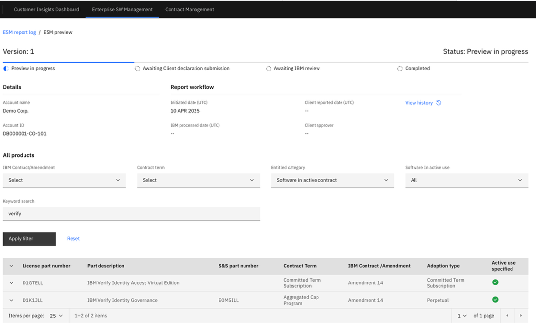Open the Software In active use dropdown
Viewport: 536px width, 329px height.
tap(466, 180)
